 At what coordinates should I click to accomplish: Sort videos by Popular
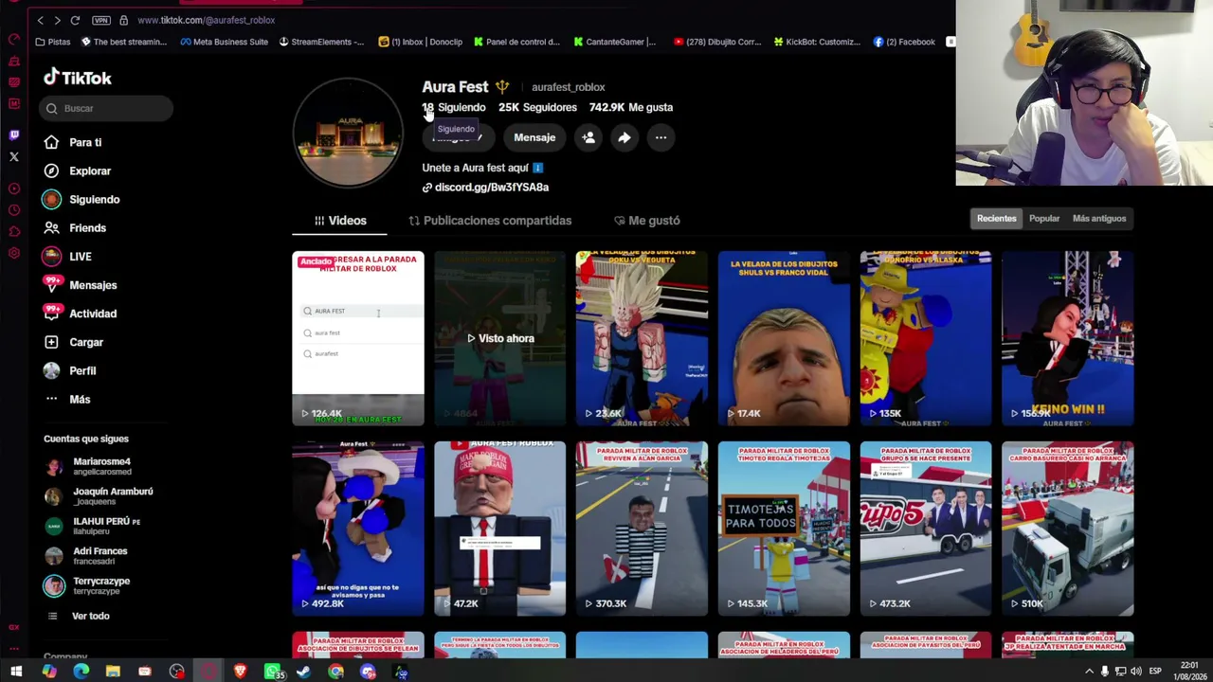coord(1044,219)
